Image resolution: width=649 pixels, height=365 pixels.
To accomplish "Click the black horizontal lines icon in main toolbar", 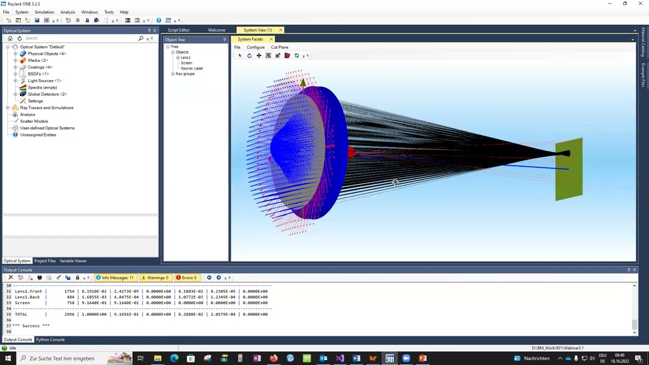I will 128,20.
